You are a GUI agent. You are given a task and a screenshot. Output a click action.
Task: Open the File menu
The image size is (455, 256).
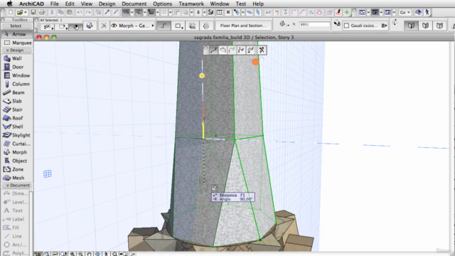[54, 4]
